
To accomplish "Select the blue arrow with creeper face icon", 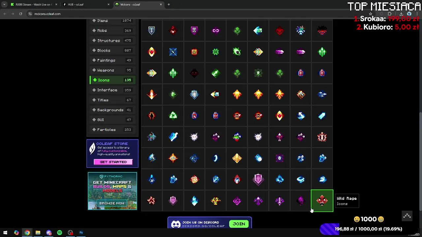I will (258, 31).
